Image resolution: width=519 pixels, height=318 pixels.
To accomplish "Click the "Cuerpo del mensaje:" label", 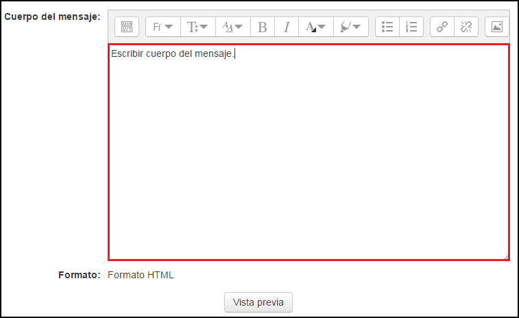I will pyautogui.click(x=52, y=16).
